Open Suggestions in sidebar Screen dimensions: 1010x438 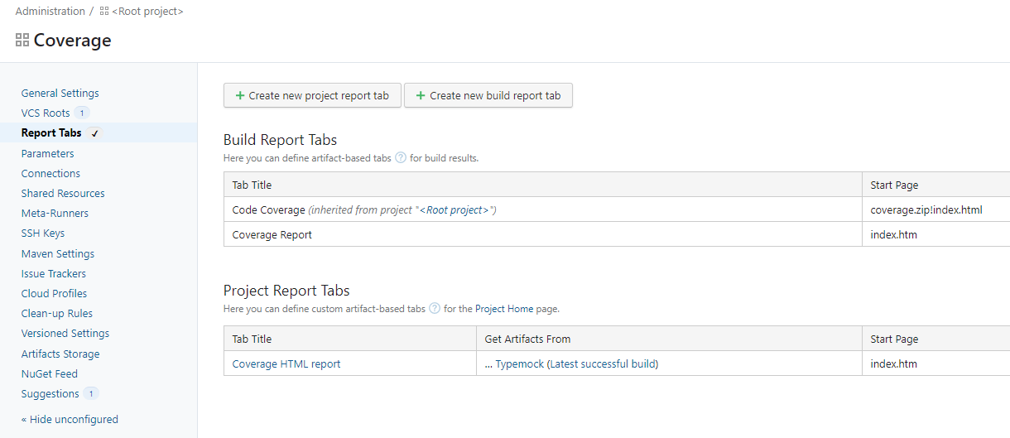(50, 393)
